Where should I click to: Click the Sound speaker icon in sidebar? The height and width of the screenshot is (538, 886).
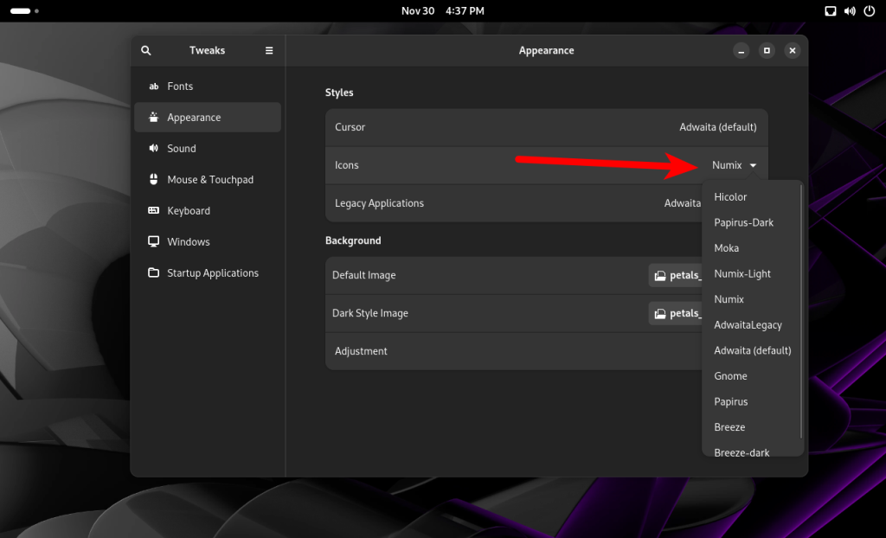point(154,149)
